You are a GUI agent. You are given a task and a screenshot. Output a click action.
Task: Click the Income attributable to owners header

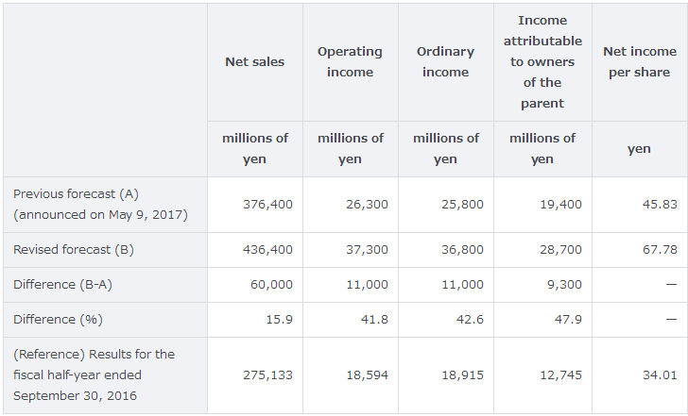coord(542,61)
